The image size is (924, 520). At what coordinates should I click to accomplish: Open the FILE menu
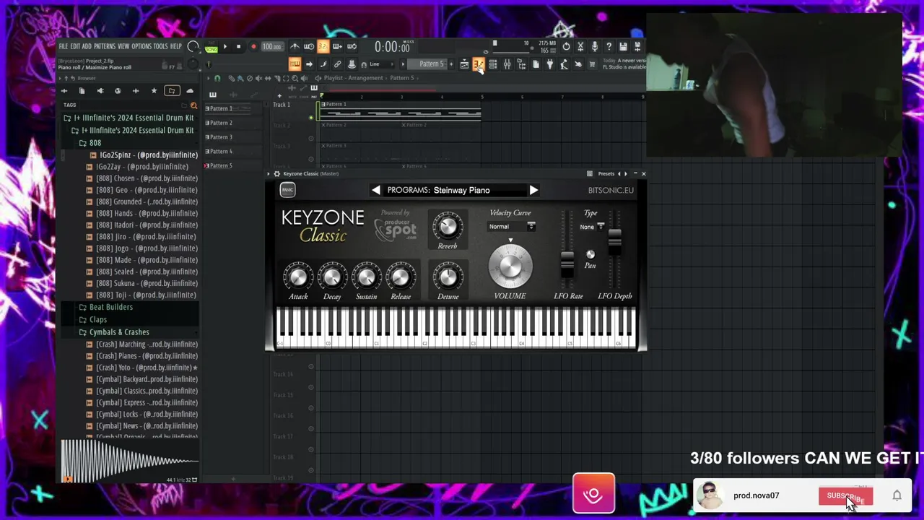click(x=63, y=46)
